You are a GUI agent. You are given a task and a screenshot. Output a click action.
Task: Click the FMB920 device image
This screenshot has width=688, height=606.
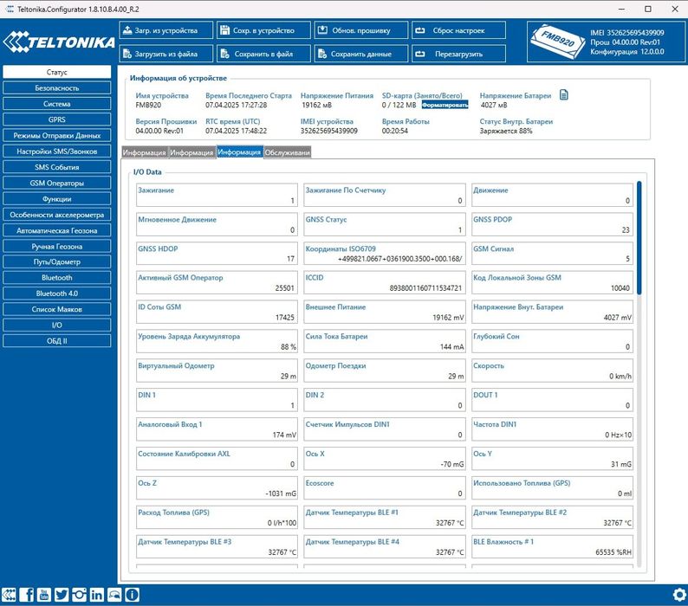[557, 42]
